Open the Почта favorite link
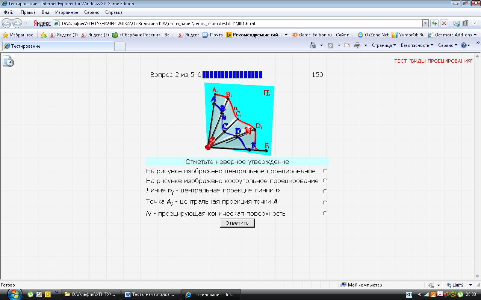The image size is (481, 300). (x=213, y=35)
